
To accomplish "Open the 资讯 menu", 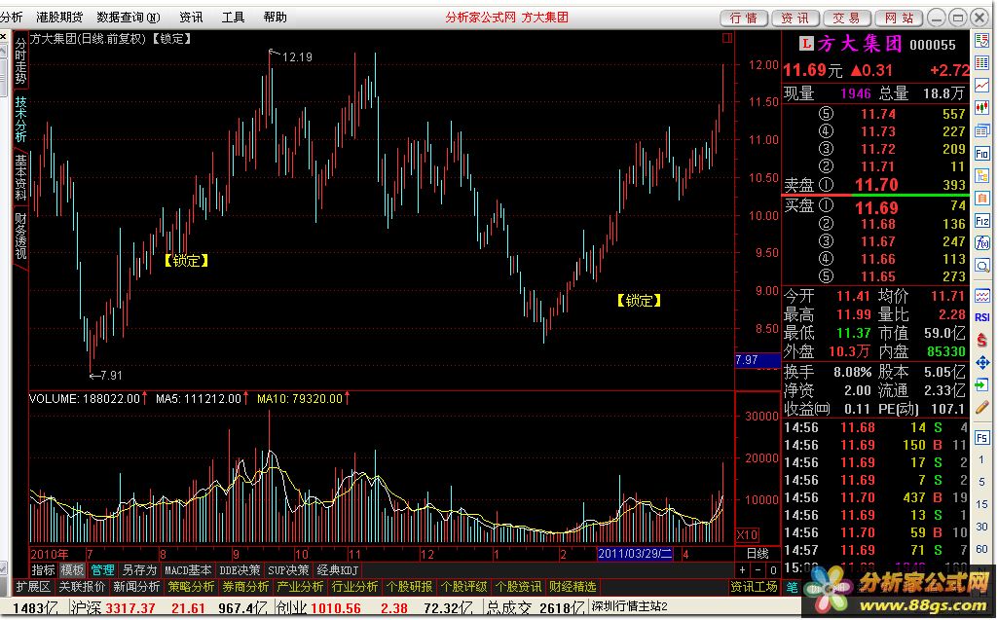I will [191, 18].
